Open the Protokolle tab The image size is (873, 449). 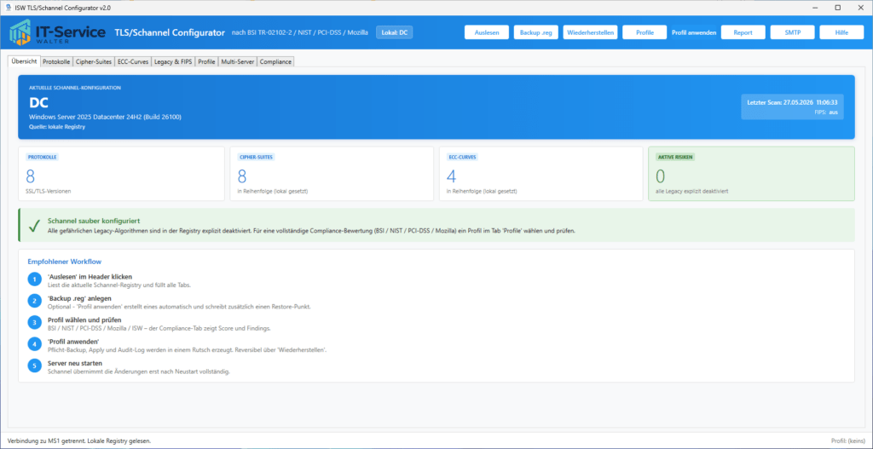(57, 61)
